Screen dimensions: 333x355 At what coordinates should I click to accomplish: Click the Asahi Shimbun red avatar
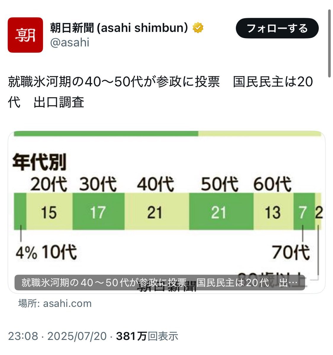(x=25, y=35)
